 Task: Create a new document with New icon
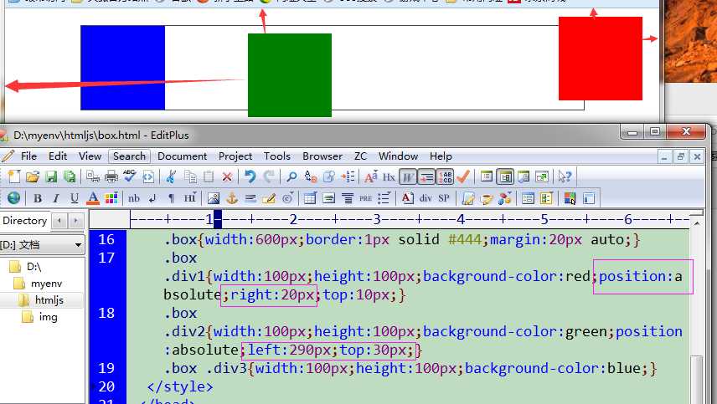(x=14, y=176)
